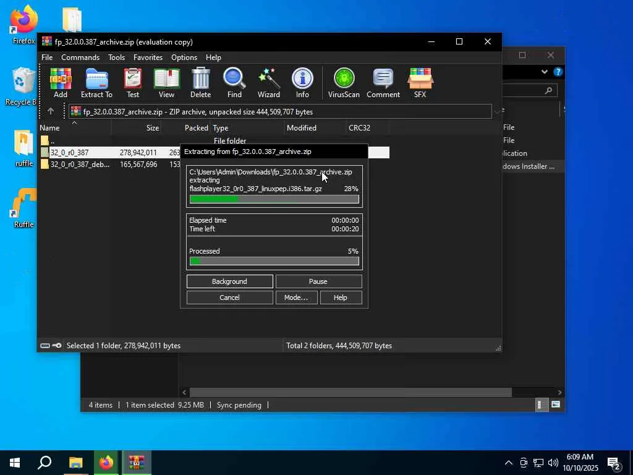Select the Delete trash can tool
Image resolution: width=633 pixels, height=475 pixels.
pos(201,82)
